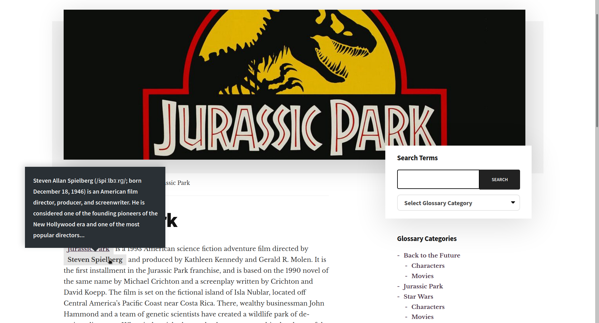Focus the Search Terms input field

438,179
